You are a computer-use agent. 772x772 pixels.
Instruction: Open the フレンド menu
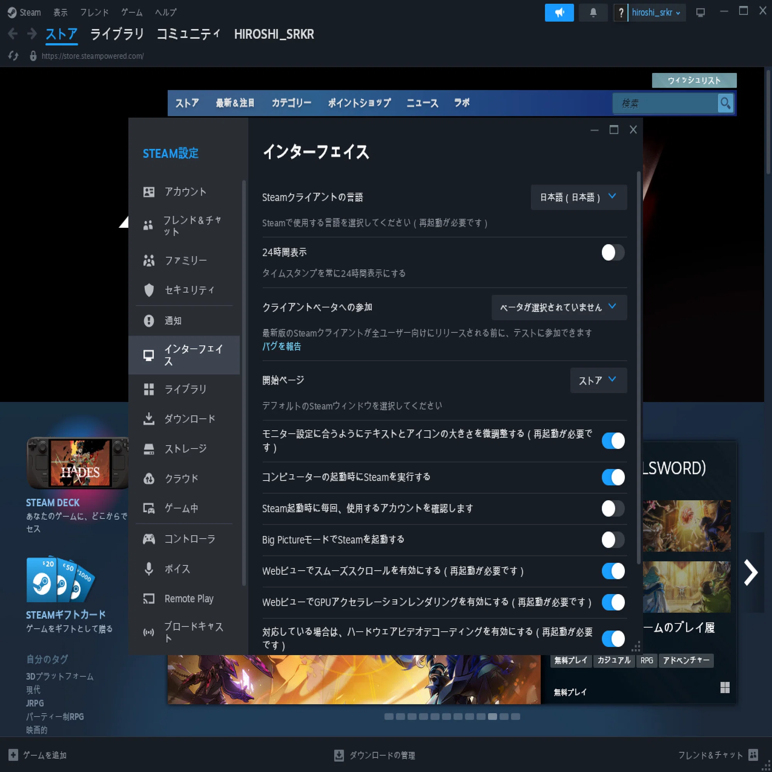(x=94, y=12)
